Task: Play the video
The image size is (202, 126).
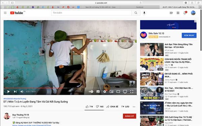Action: click(8, 91)
